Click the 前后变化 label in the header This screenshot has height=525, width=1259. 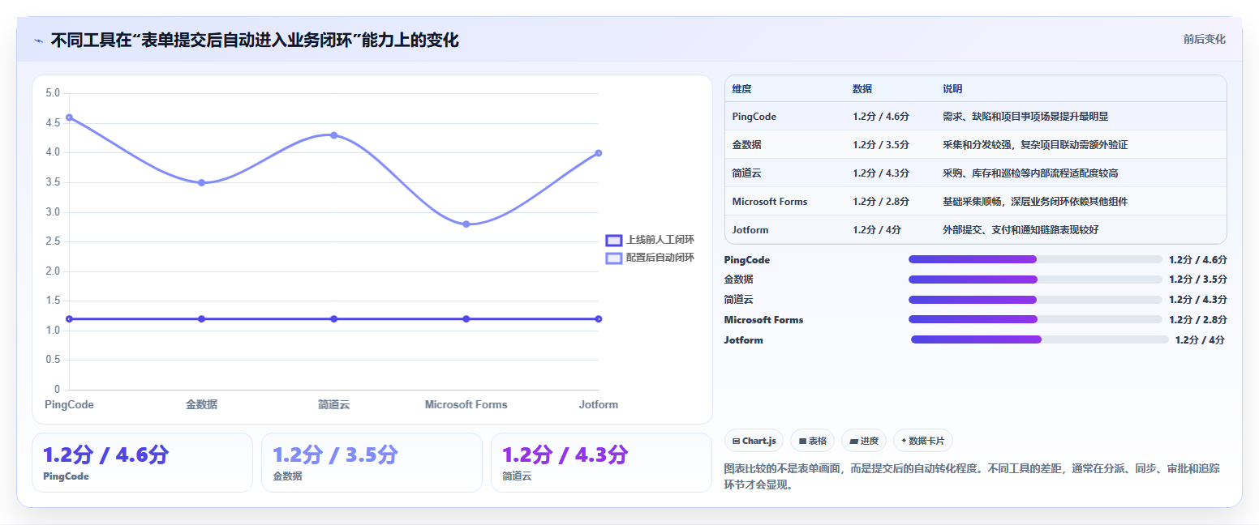(x=1204, y=39)
